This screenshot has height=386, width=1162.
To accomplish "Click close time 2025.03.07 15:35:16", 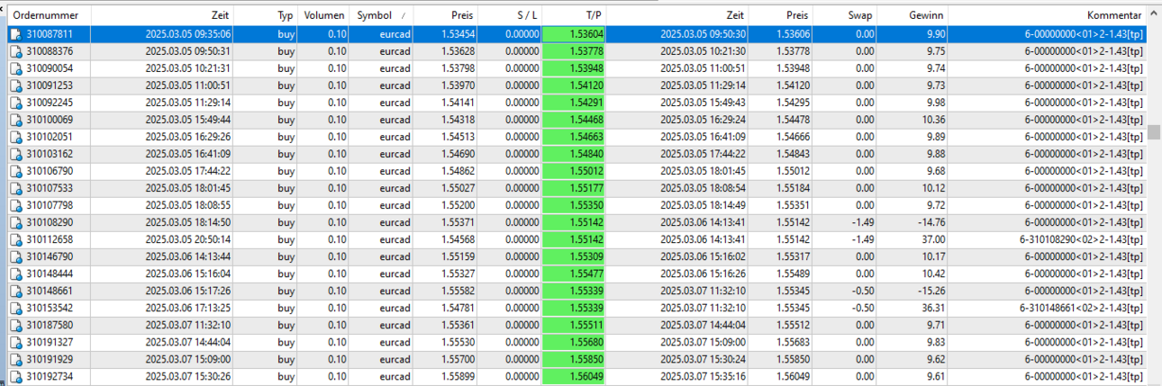I will (x=703, y=376).
